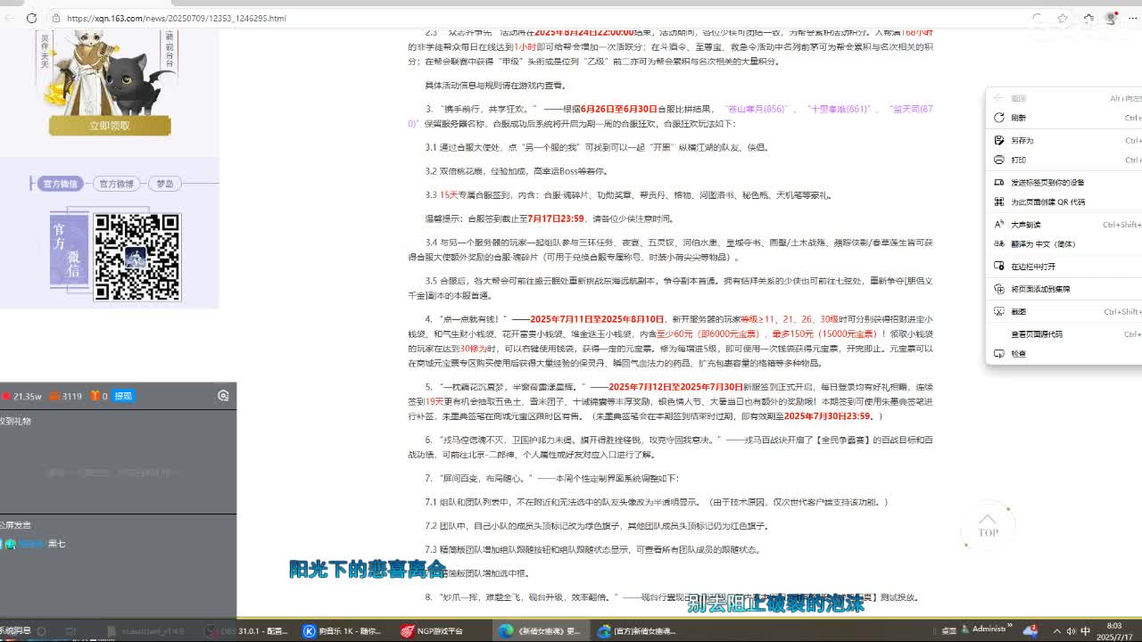1142x642 pixels.
Task: Click the gold 立即领取 button
Action: [110, 126]
